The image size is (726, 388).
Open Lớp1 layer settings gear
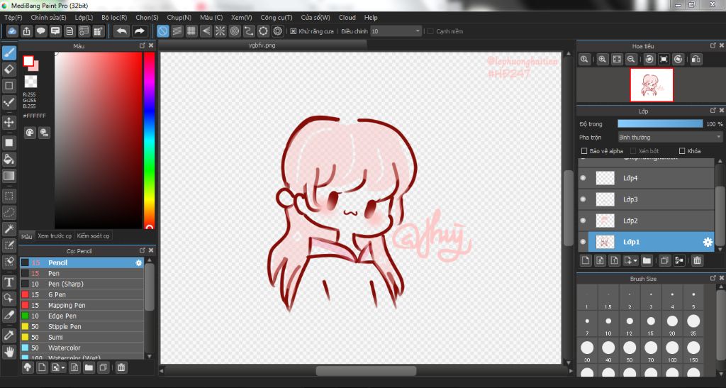click(x=708, y=242)
